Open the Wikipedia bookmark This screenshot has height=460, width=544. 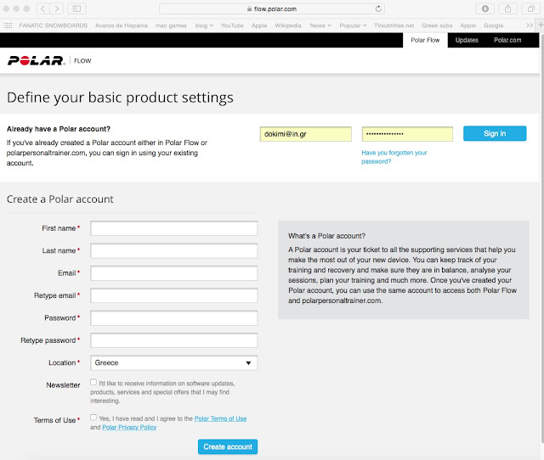[288, 25]
